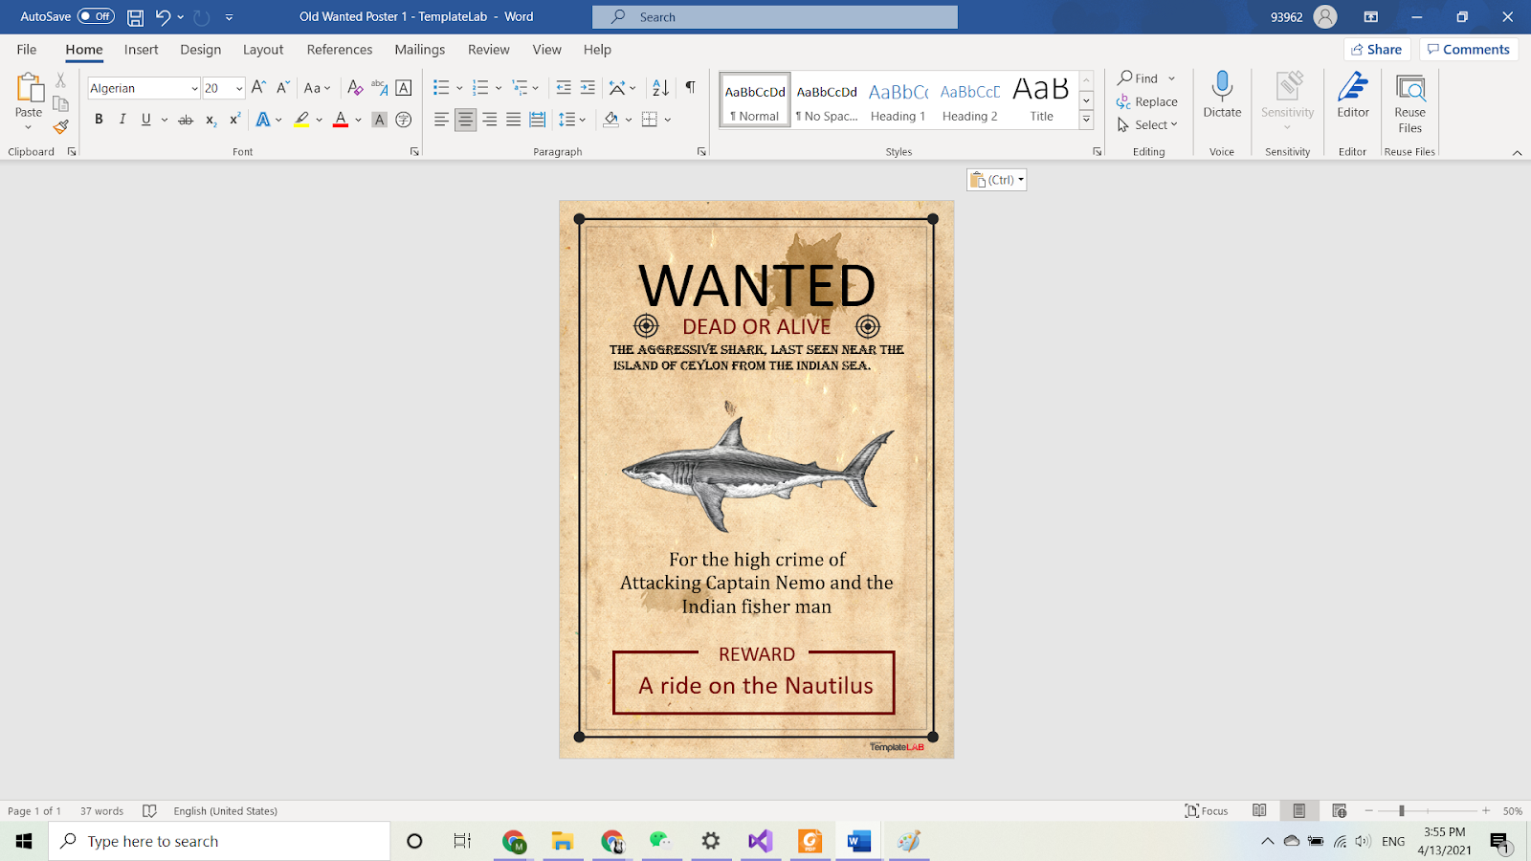Screen dimensions: 1531x861
Task: Click the Find button
Action: tap(1139, 78)
